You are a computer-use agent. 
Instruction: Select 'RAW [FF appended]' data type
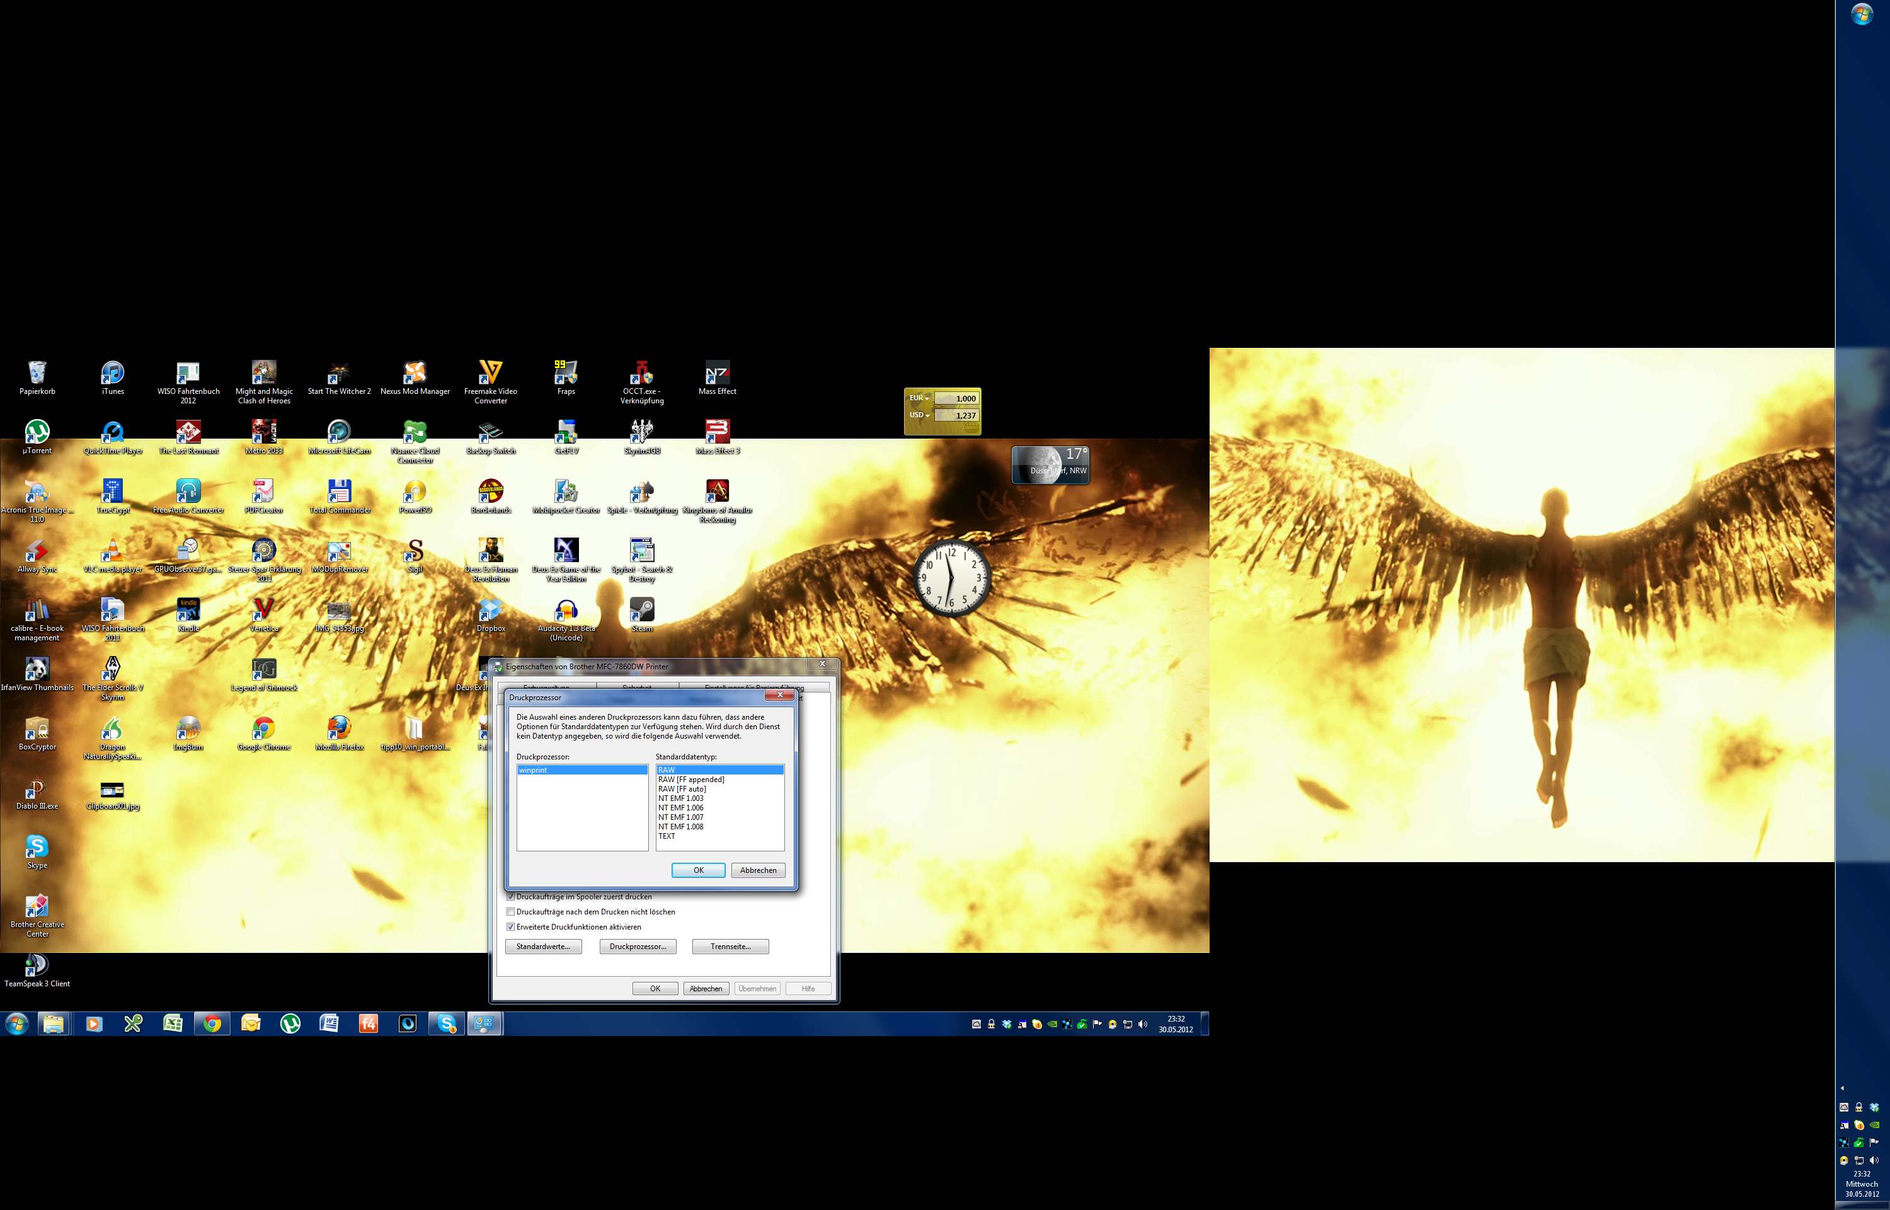(x=691, y=780)
